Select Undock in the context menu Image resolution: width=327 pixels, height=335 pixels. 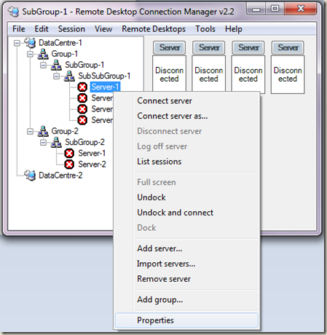(x=186, y=197)
